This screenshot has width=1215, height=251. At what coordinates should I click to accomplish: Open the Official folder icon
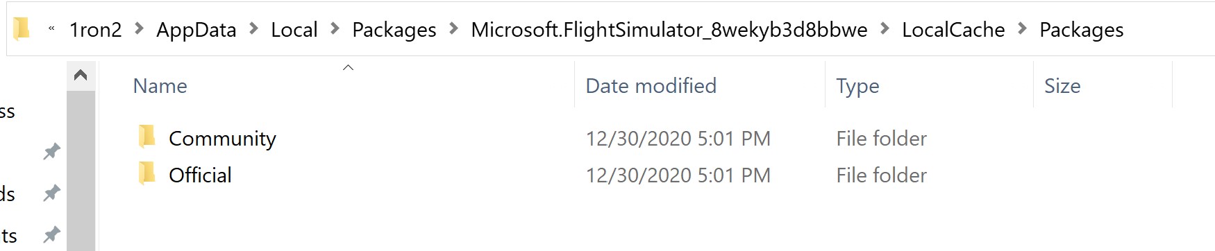pos(146,174)
